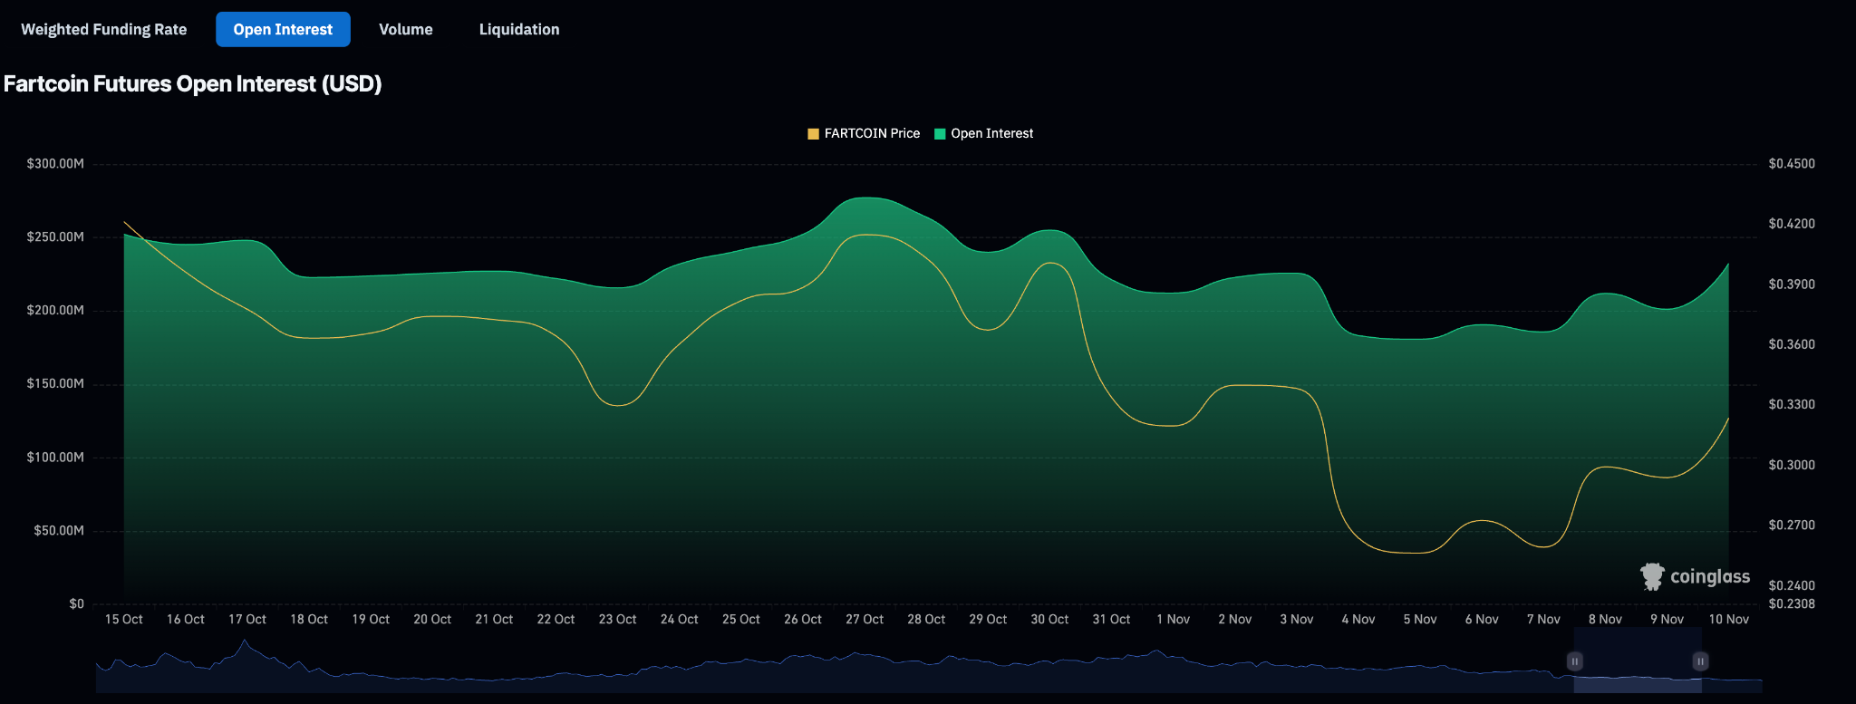
Task: Click the yellow FARTCOIN Price color swatch
Action: [813, 134]
